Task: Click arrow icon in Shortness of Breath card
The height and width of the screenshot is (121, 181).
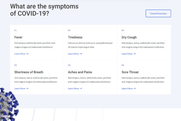Action: [27, 89]
